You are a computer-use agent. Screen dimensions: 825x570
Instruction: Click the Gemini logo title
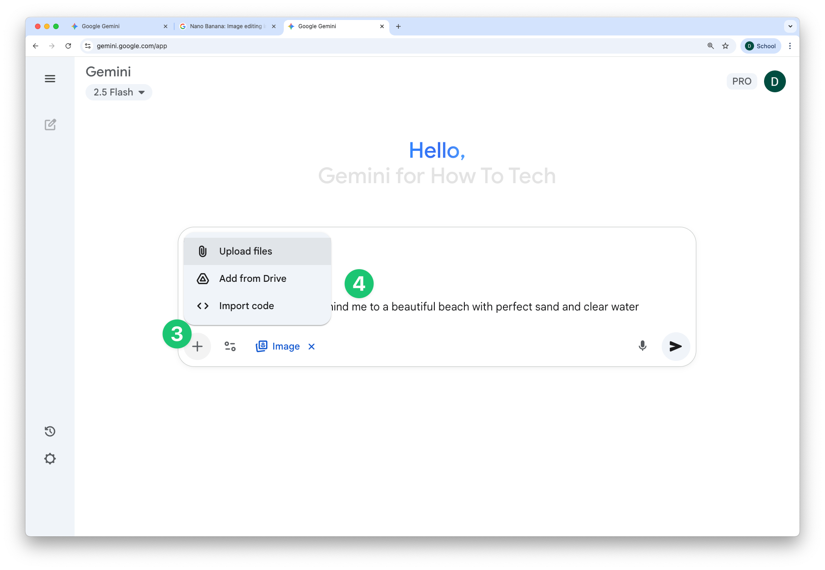click(x=108, y=72)
